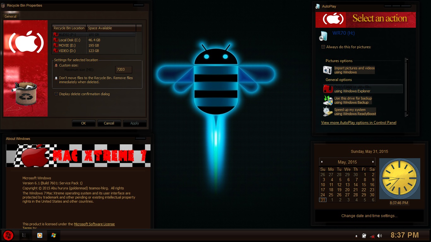Select VIDEO (D:) drive icon
The height and width of the screenshot is (242, 431).
coord(56,50)
